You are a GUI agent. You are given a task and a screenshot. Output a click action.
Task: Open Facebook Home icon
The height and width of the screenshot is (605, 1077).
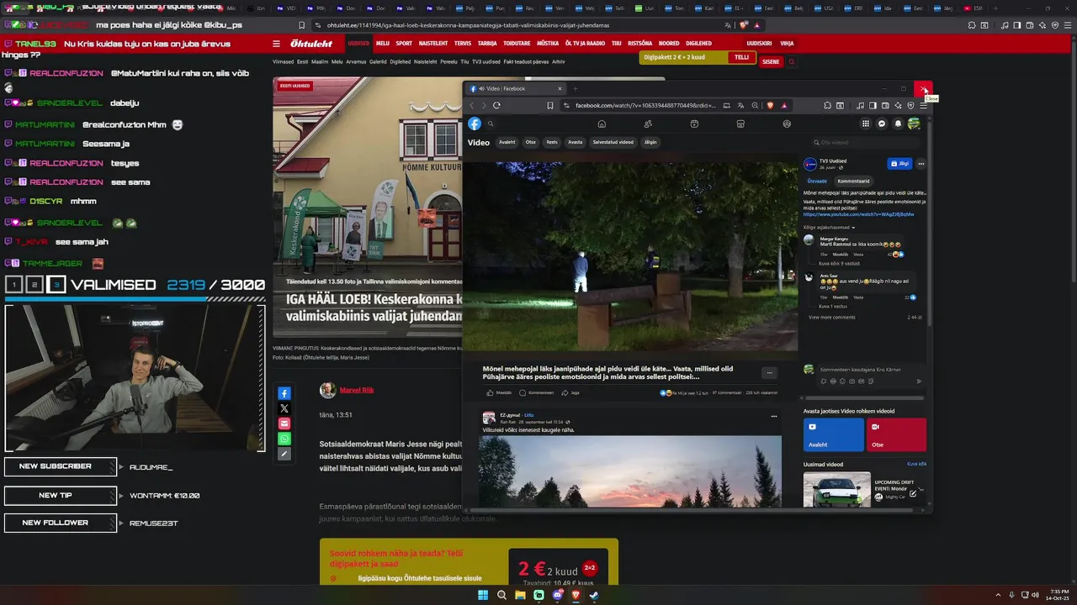(x=602, y=124)
